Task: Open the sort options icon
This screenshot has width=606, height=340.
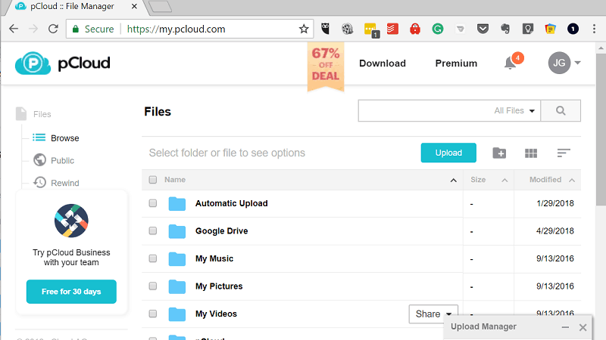Action: point(563,153)
